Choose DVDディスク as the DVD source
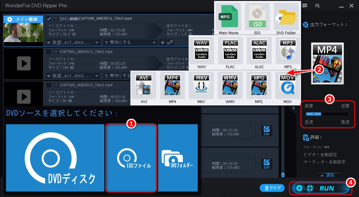Screen dimensions: 359x197 click(x=55, y=158)
